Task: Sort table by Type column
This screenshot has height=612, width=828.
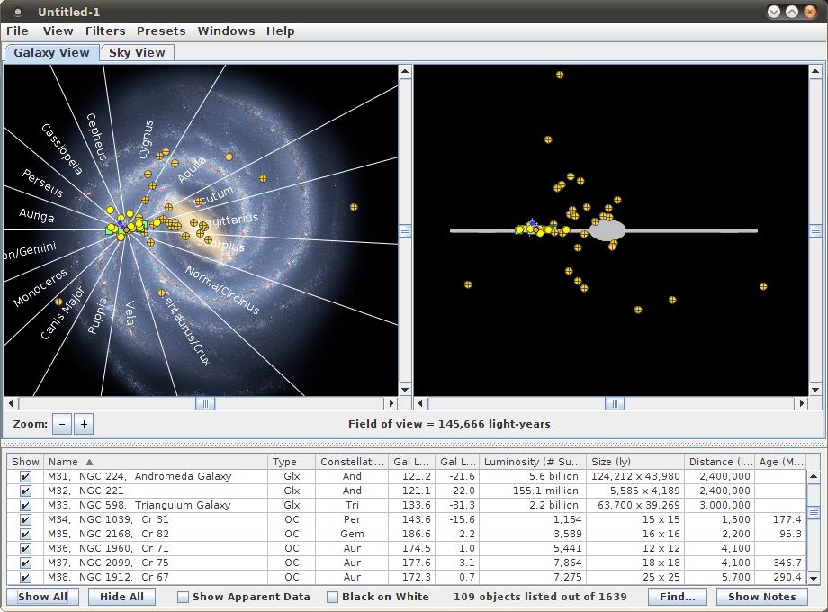Action: 292,462
